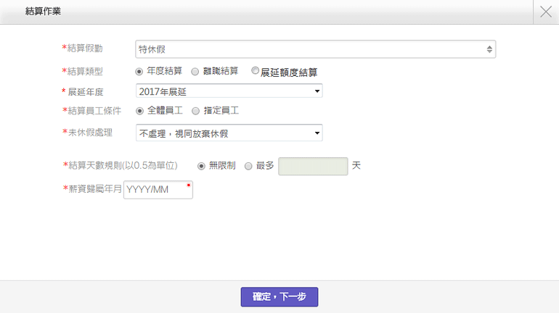Close the 結算作業 dialog with the X icon
Screen dimensions: 559x313
546,12
